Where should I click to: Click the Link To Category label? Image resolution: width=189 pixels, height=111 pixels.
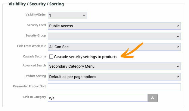[x=35, y=97]
